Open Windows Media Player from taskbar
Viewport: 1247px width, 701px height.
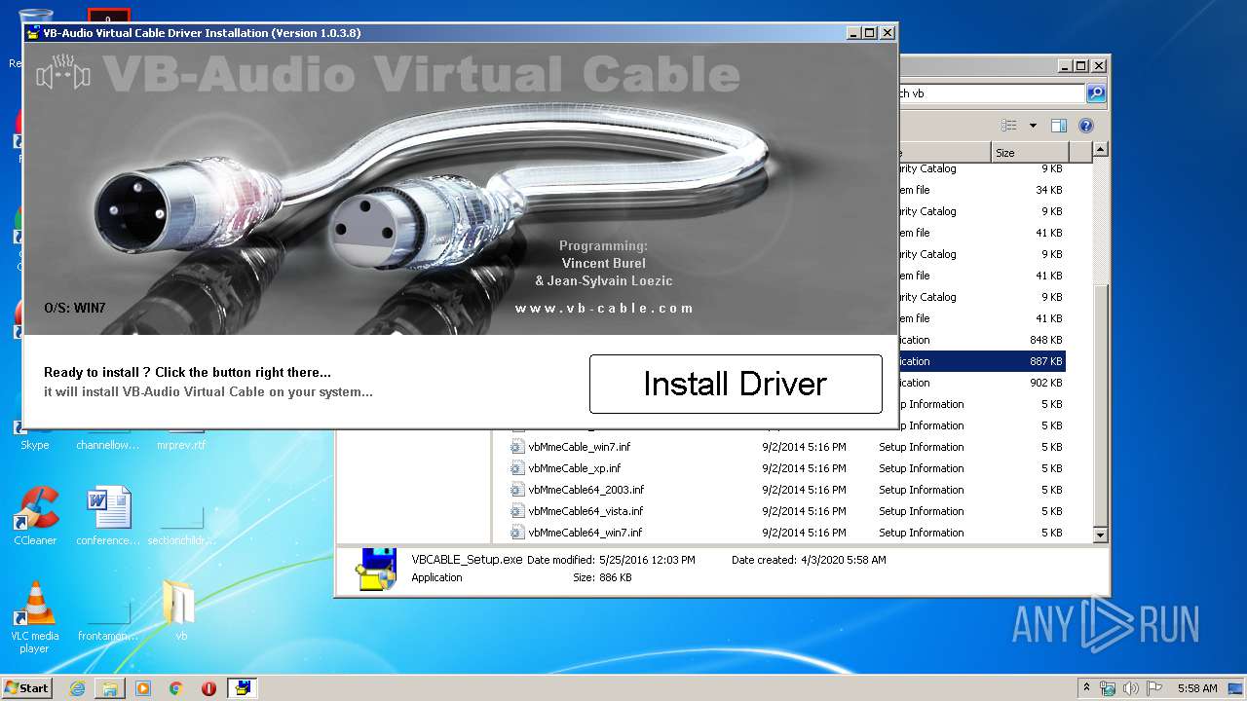[x=143, y=688]
